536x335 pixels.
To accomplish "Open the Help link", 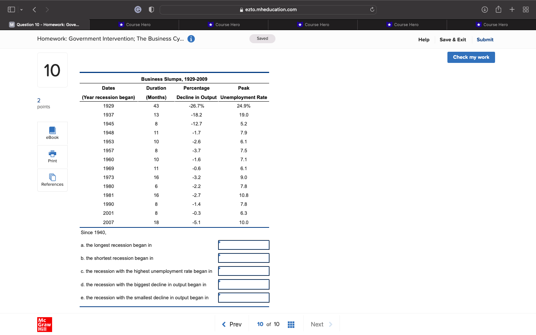I will [x=424, y=39].
